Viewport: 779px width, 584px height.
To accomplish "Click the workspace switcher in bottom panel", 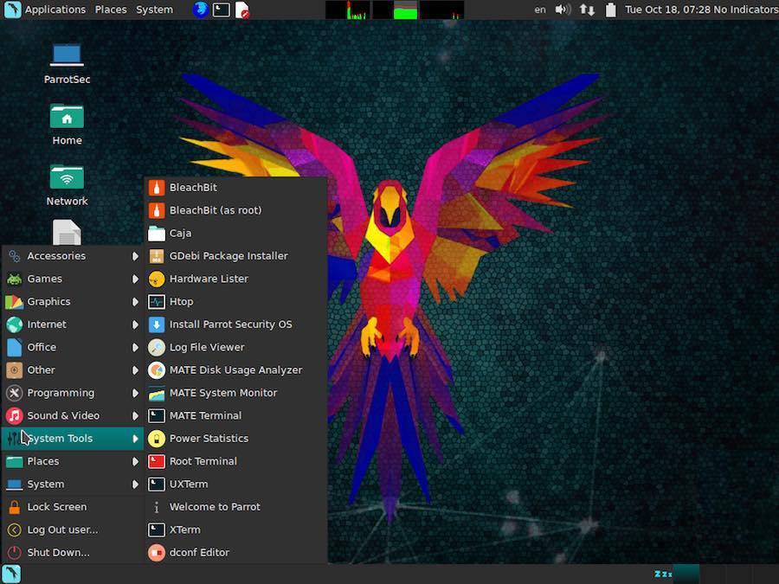I will click(726, 574).
